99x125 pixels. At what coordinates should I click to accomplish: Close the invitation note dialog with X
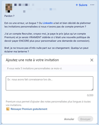92,60
